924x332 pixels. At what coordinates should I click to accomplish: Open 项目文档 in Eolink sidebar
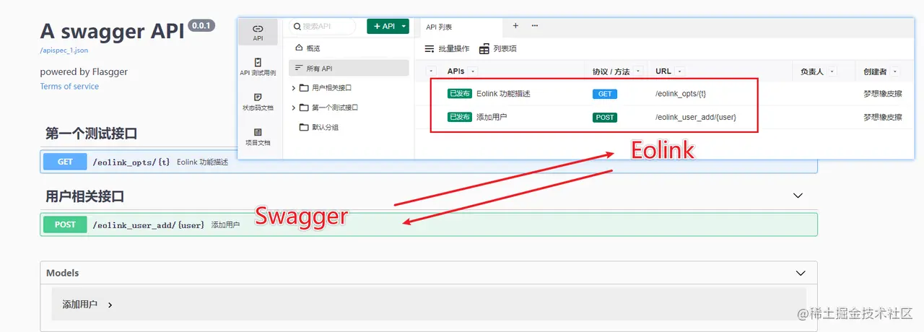pos(258,136)
